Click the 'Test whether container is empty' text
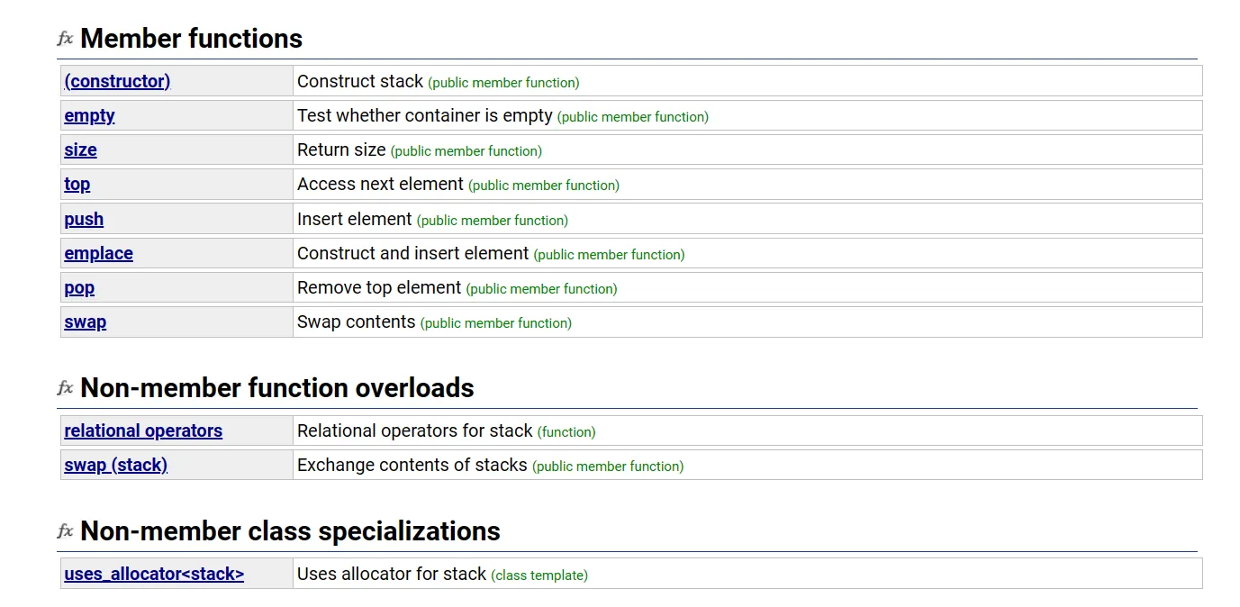Viewport: 1240px width, 607px height. click(x=424, y=115)
